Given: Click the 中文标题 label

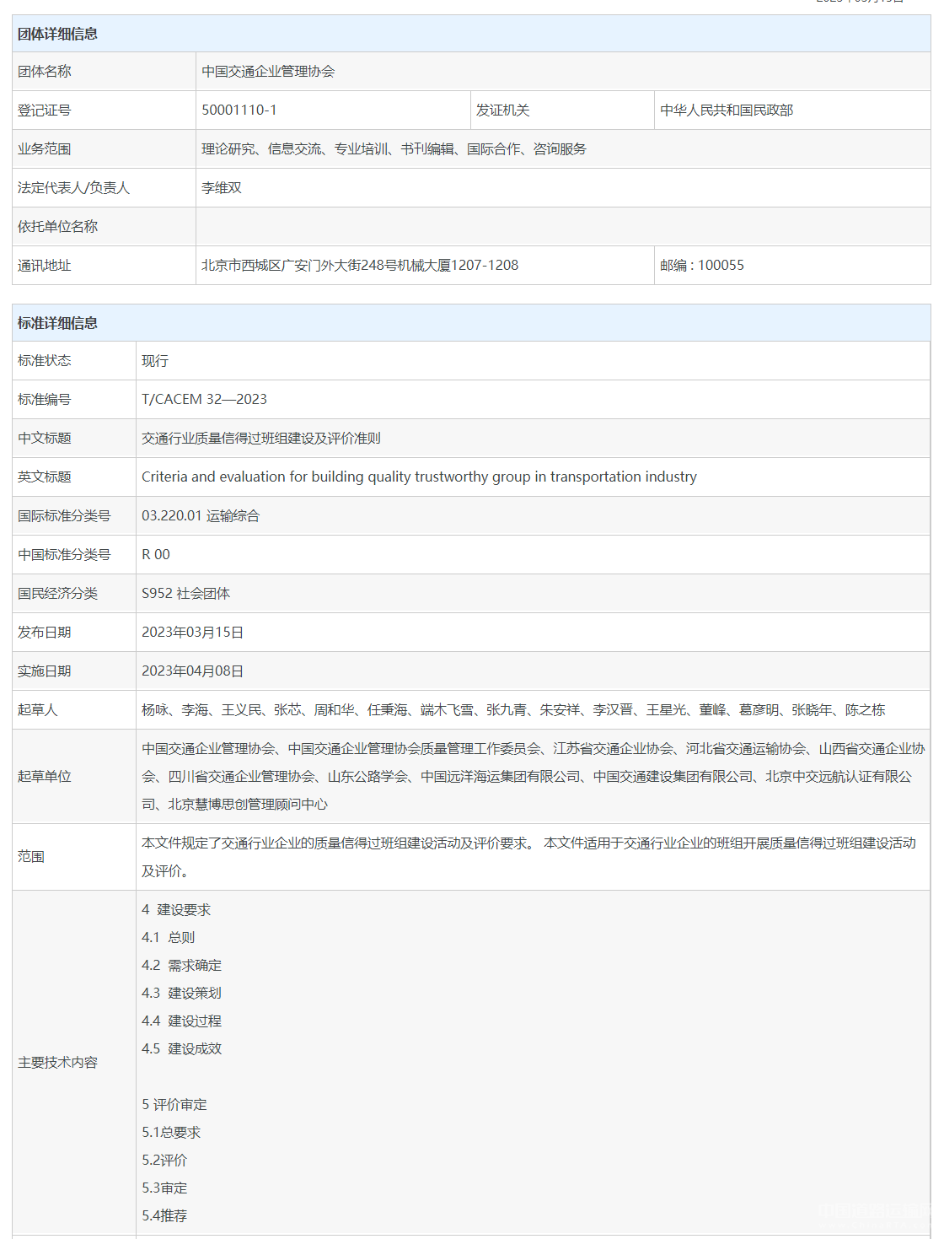Looking at the screenshot, I should tap(45, 439).
